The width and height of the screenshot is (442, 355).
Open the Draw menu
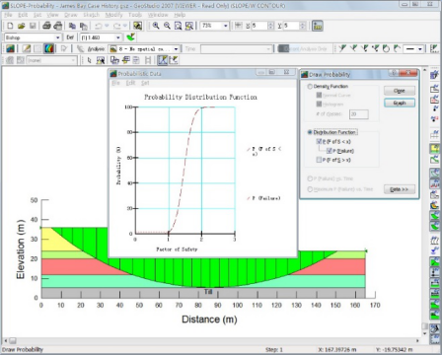[x=71, y=15]
